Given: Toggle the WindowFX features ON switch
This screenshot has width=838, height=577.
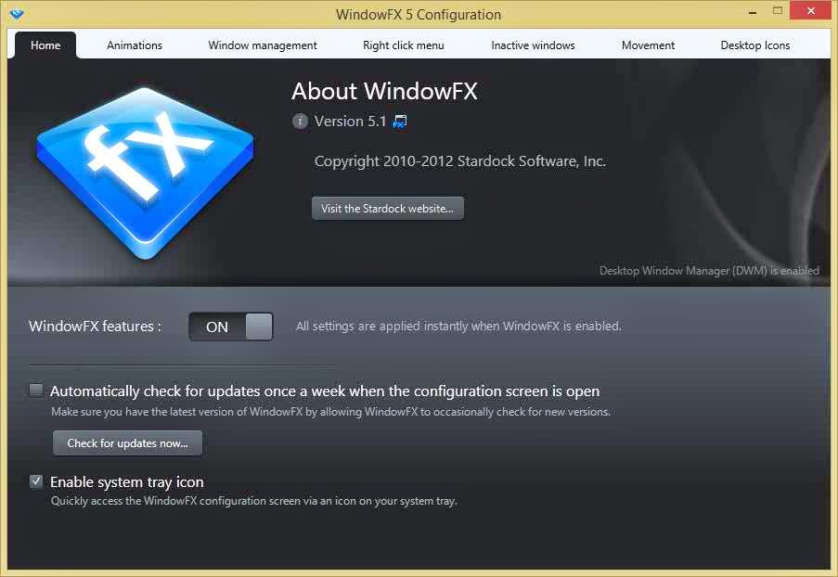Looking at the screenshot, I should coord(231,327).
